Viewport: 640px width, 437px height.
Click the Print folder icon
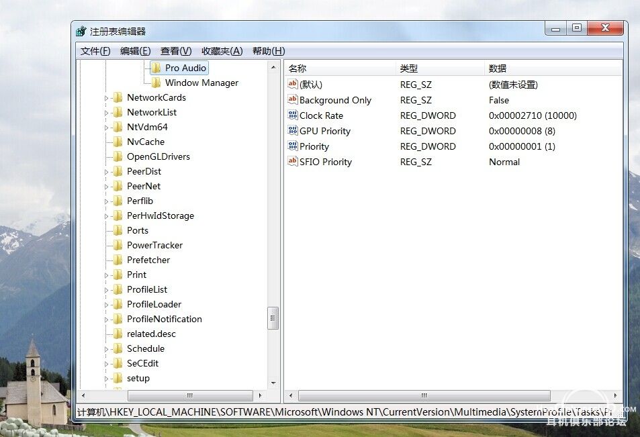(118, 275)
